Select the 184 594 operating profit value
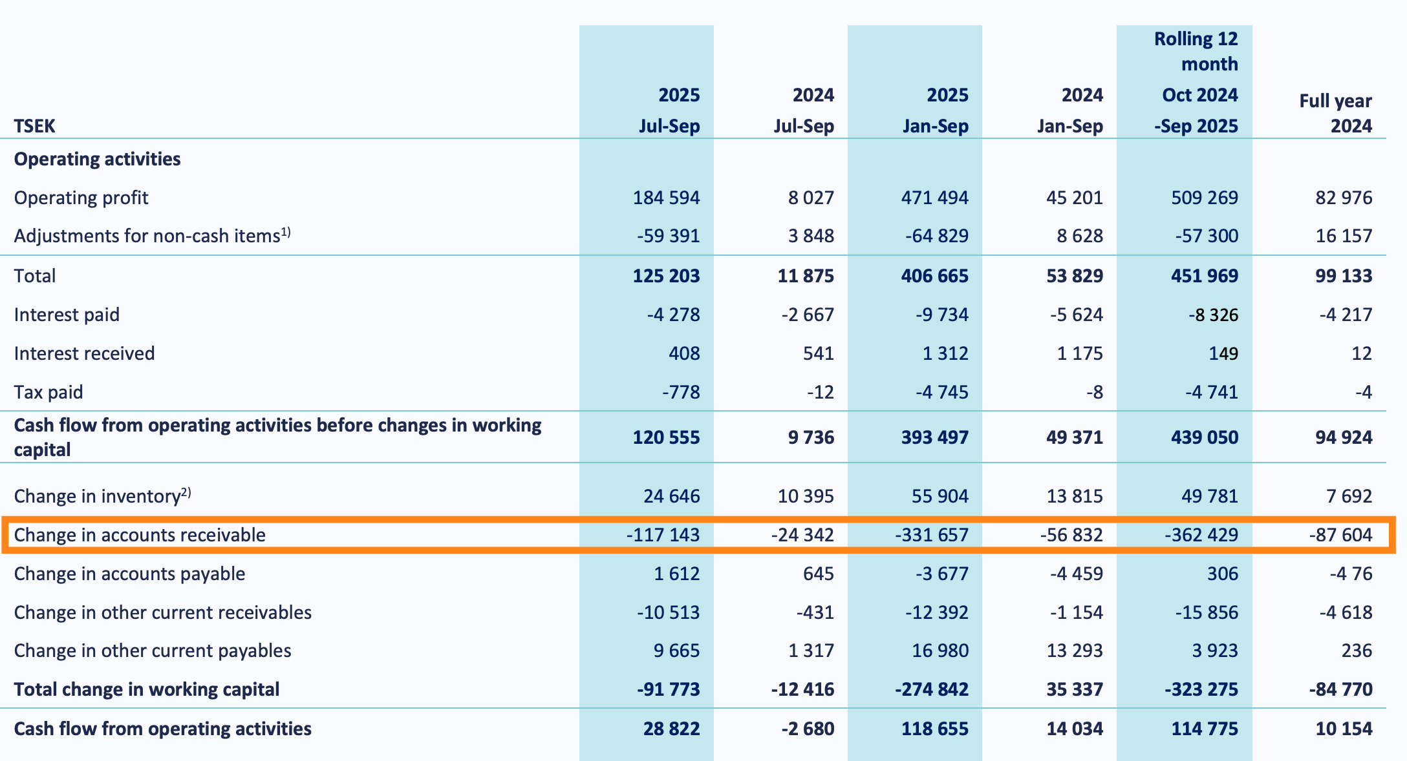1407x761 pixels. point(666,198)
